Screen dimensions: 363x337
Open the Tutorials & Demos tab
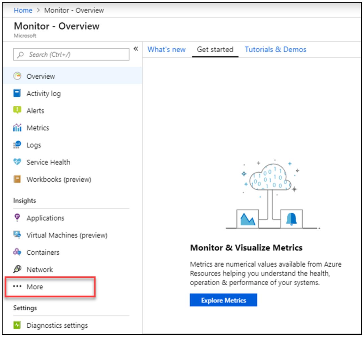(x=275, y=49)
